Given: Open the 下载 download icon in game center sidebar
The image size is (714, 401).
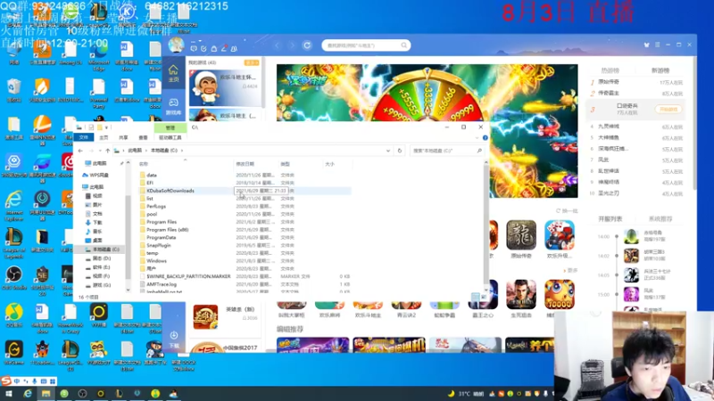Looking at the screenshot, I should coord(174,339).
